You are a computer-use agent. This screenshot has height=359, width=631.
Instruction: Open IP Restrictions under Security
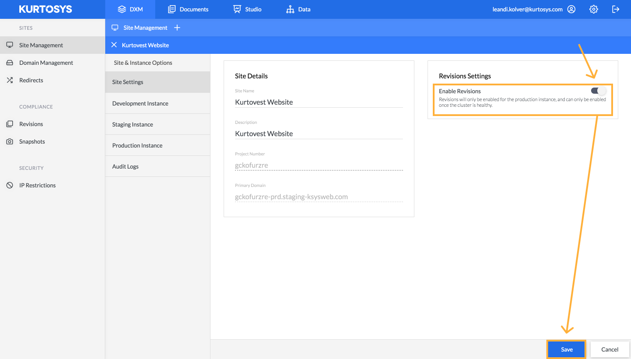[53, 185]
